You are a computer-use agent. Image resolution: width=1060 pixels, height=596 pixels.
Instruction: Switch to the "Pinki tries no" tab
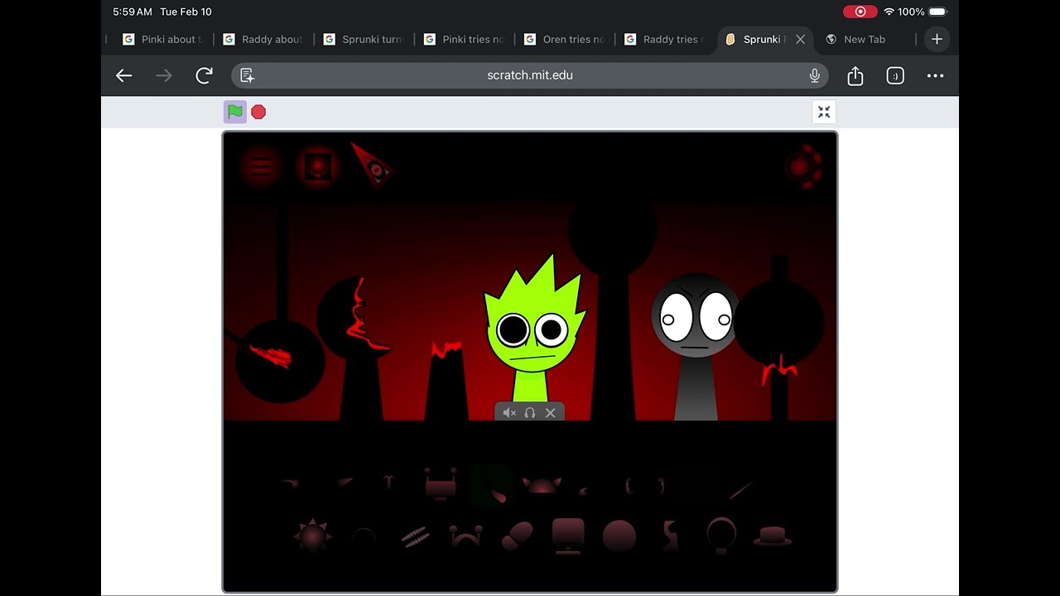point(464,39)
